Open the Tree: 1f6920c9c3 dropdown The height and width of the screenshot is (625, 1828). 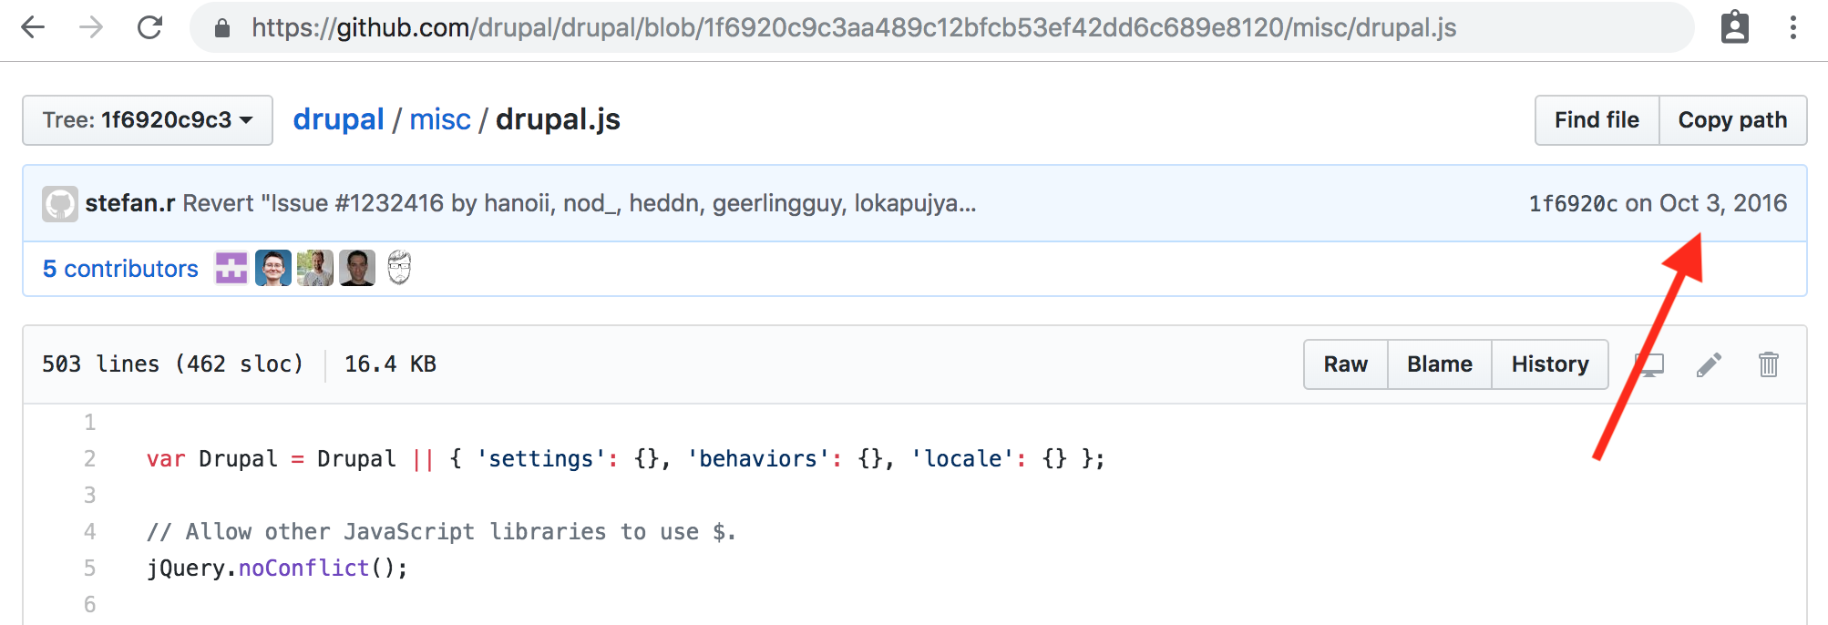(x=148, y=120)
